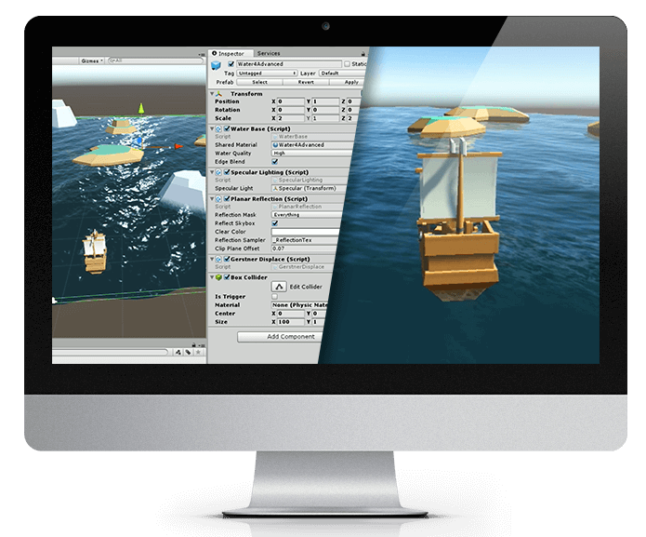Screen dimensions: 646x537
Task: Click the Transform component axes icon
Action: click(219, 93)
